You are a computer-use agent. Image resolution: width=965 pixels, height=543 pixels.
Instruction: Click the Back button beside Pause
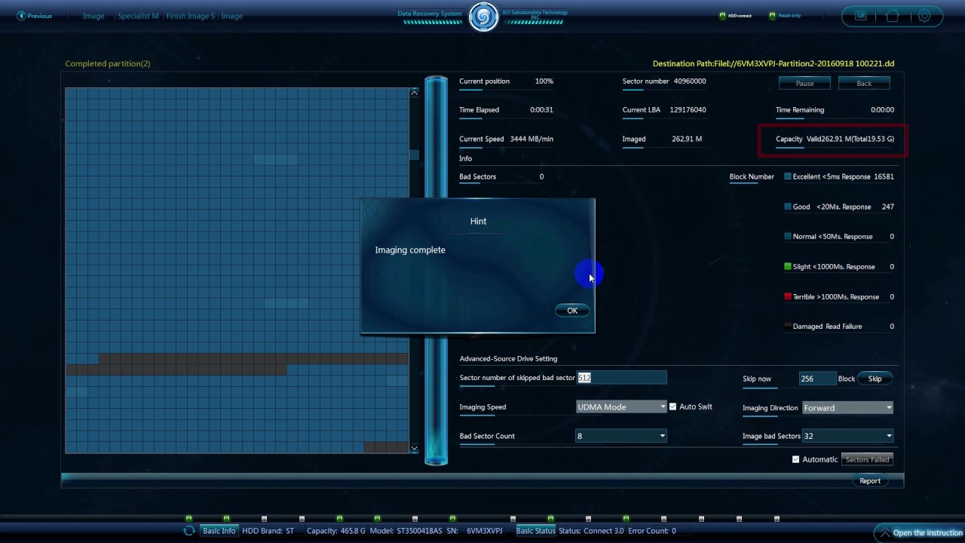click(x=864, y=83)
